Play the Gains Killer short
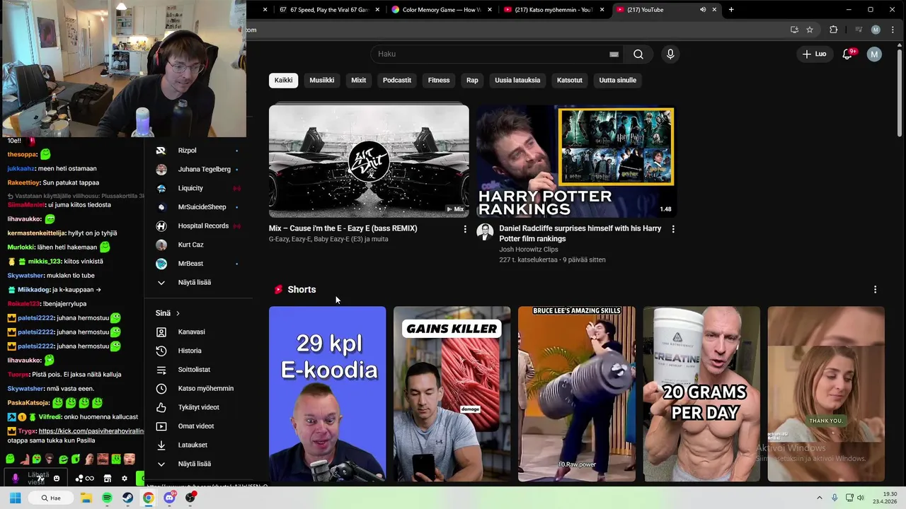 452,394
